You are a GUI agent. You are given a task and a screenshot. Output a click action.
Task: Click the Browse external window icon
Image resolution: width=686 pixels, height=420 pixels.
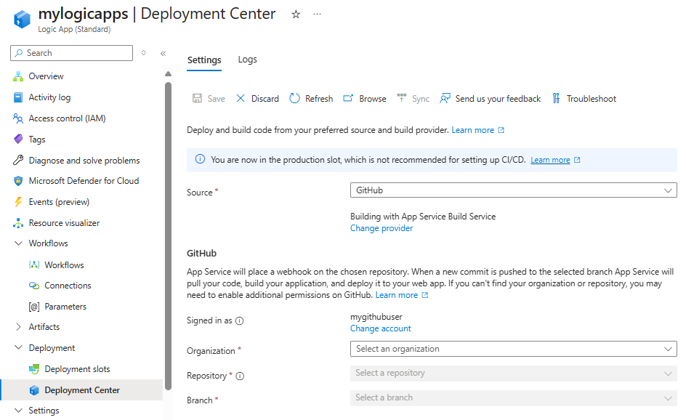tap(348, 98)
